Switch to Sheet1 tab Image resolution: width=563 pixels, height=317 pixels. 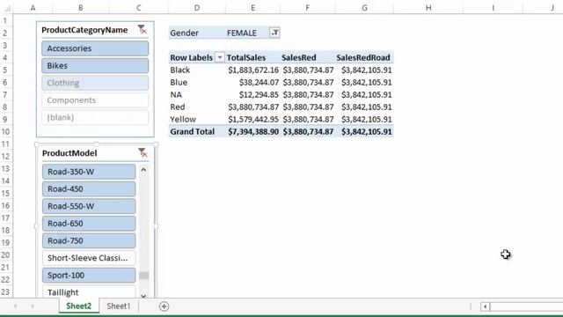point(119,306)
